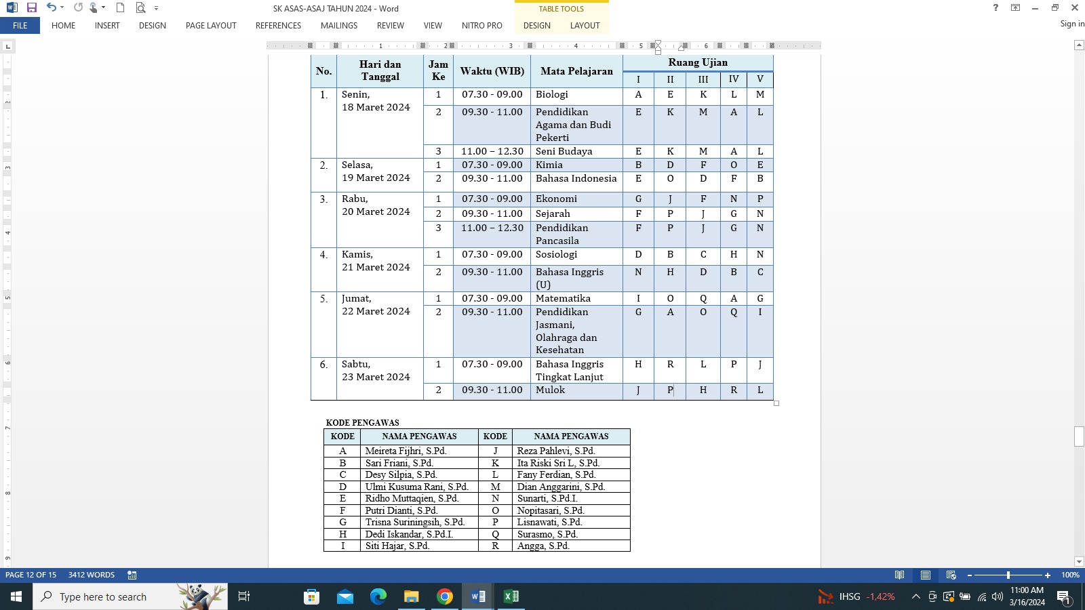Click the table resize handle below the schedule
The width and height of the screenshot is (1085, 610).
[x=776, y=403]
